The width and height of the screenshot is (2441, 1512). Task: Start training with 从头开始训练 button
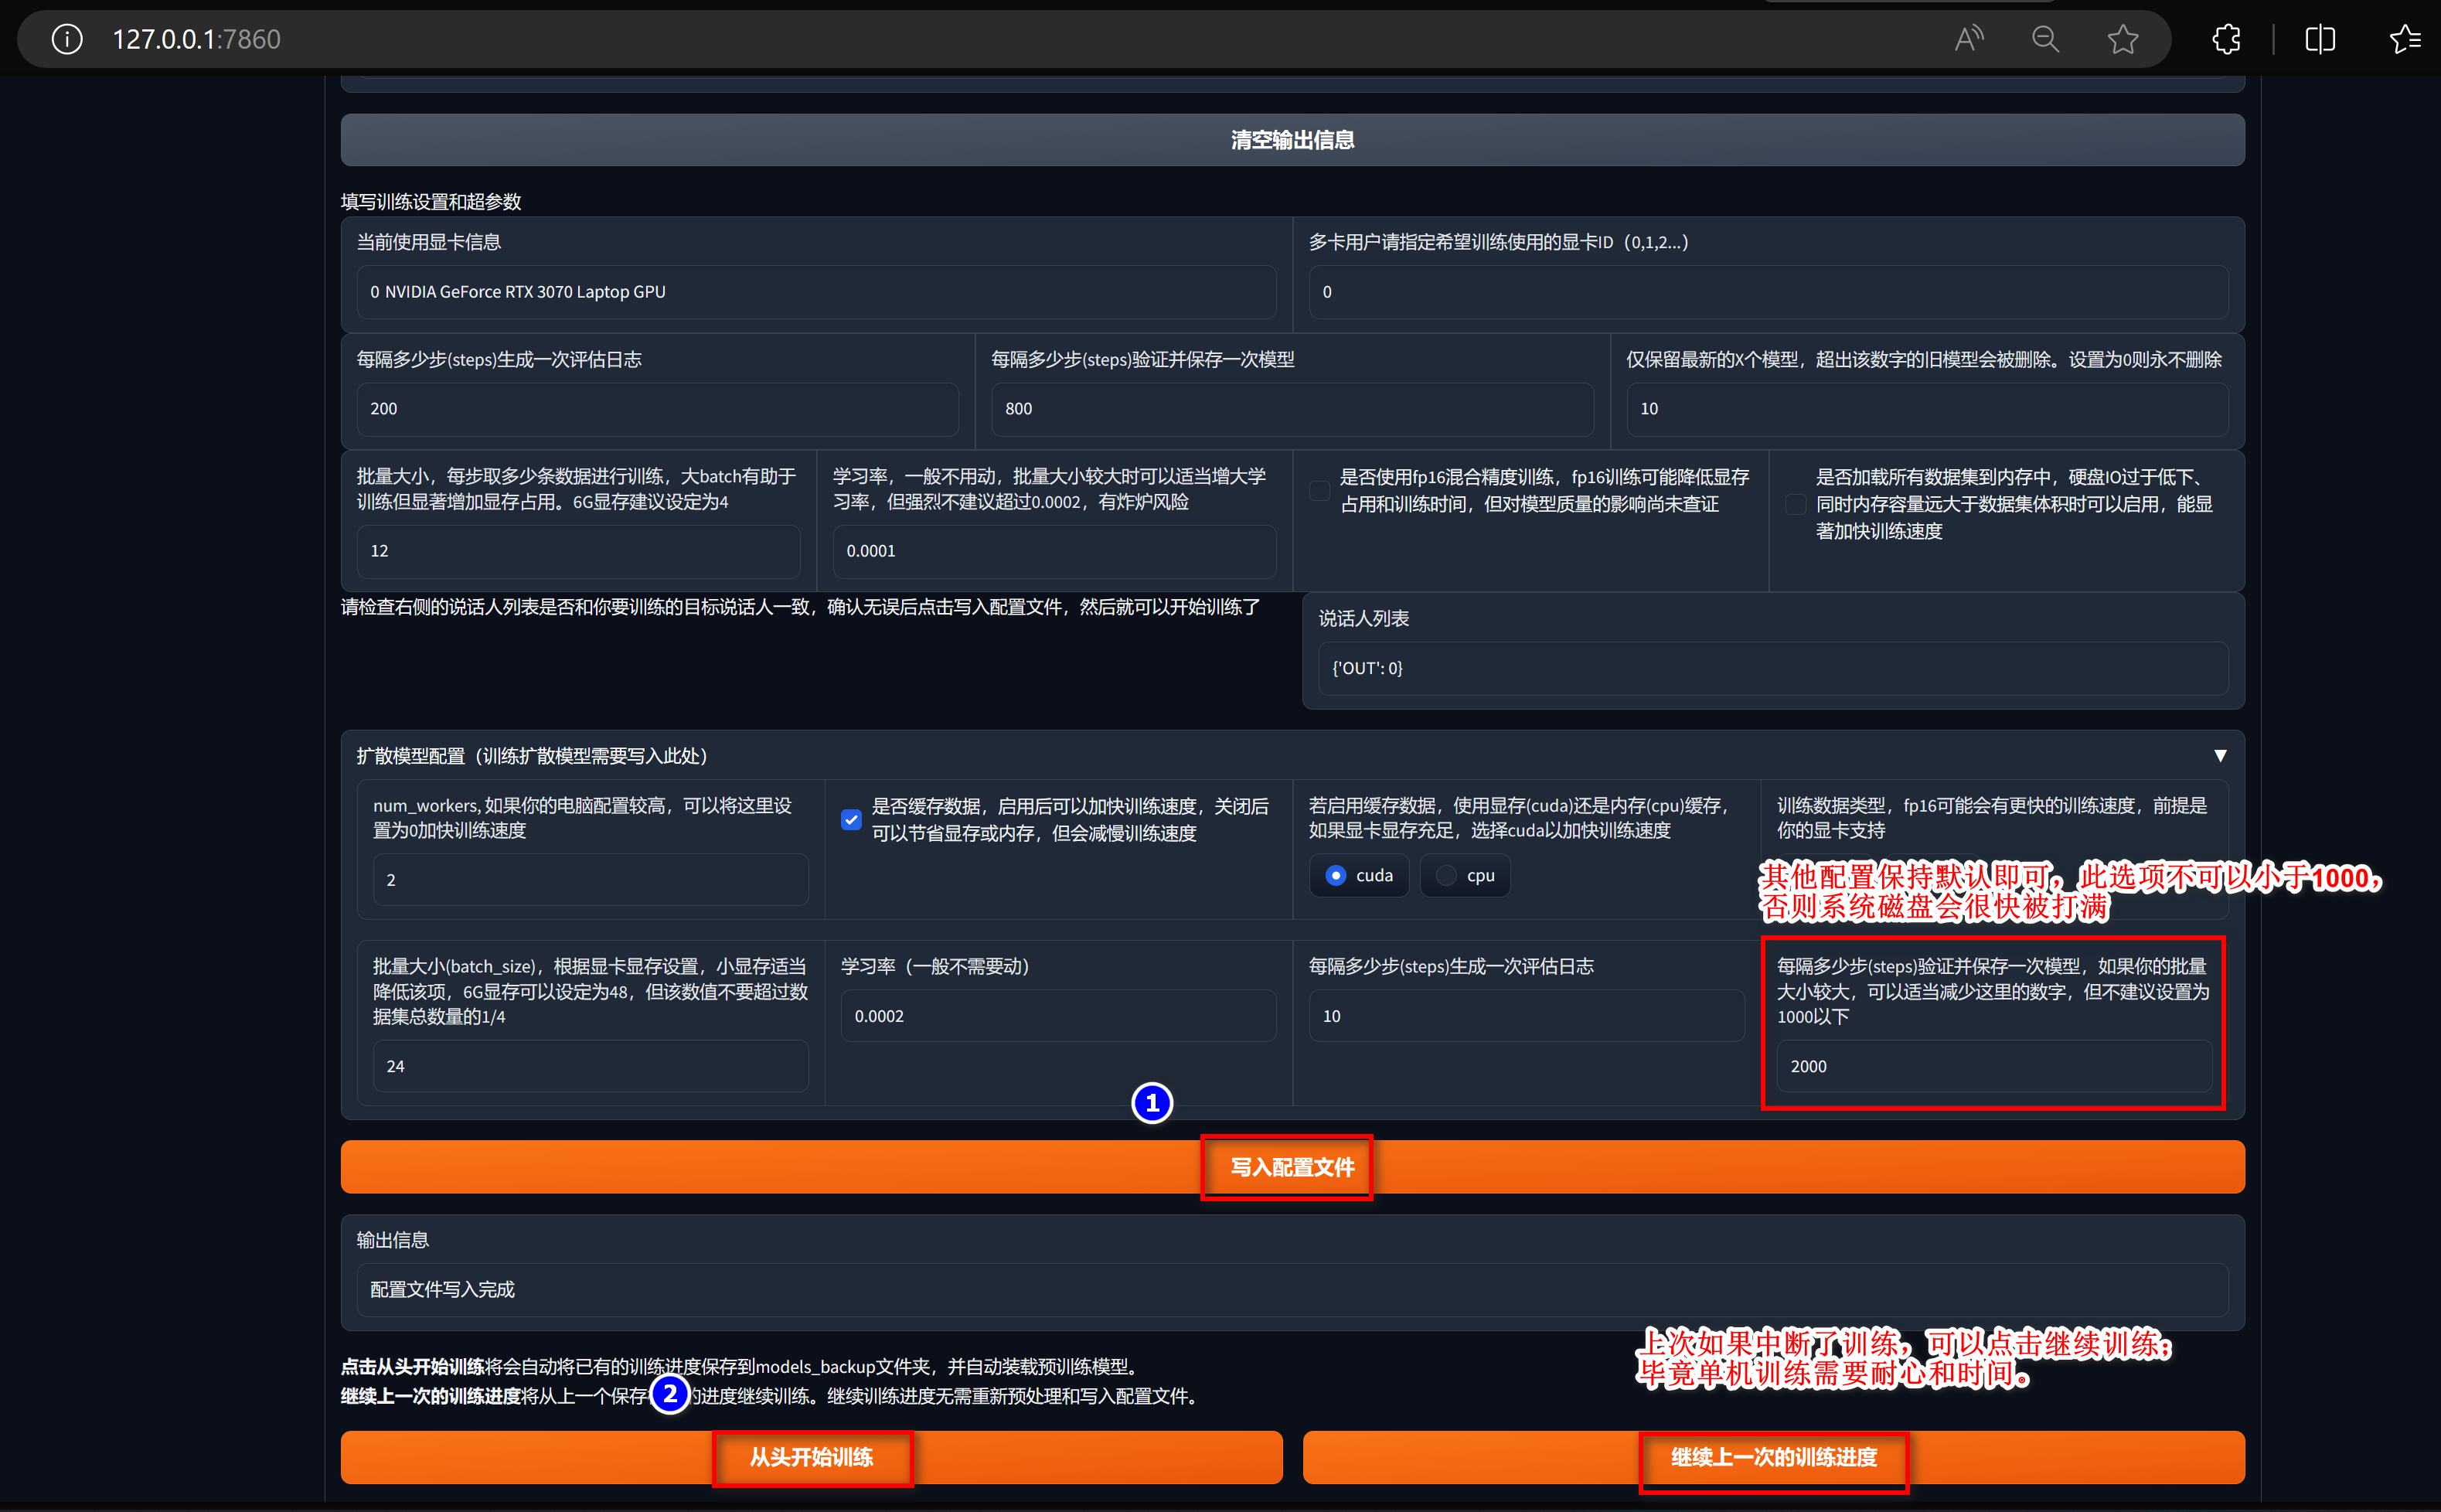pyautogui.click(x=811, y=1457)
